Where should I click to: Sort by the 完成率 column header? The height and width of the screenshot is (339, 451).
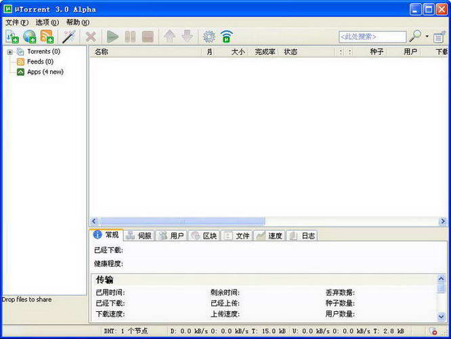(265, 52)
